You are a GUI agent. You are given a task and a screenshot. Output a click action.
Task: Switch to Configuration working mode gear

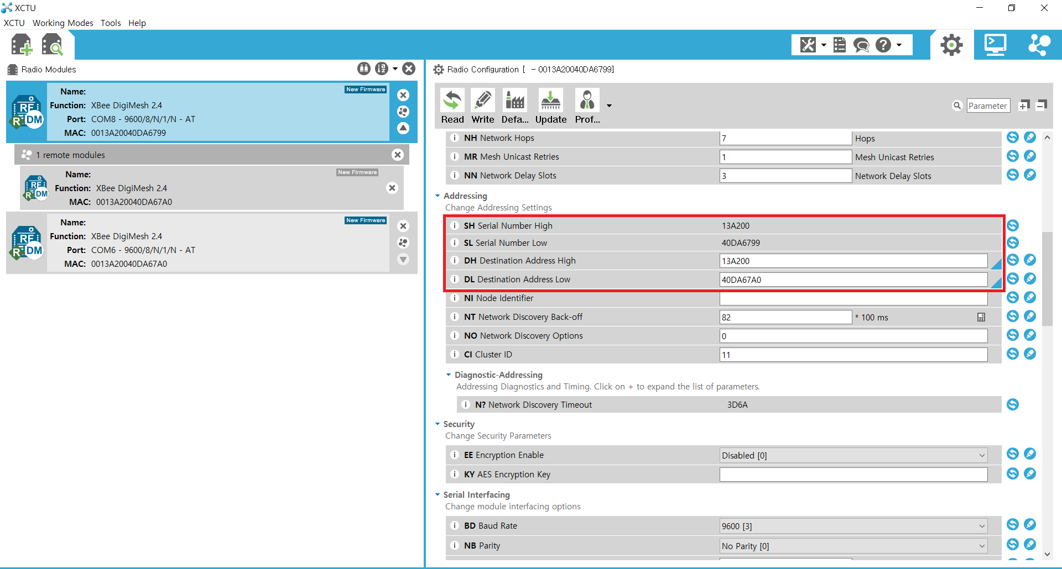coord(951,45)
